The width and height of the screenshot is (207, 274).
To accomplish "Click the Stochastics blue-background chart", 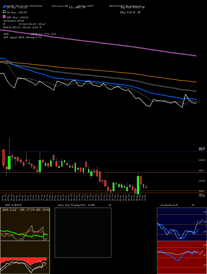I will (x=182, y=224).
